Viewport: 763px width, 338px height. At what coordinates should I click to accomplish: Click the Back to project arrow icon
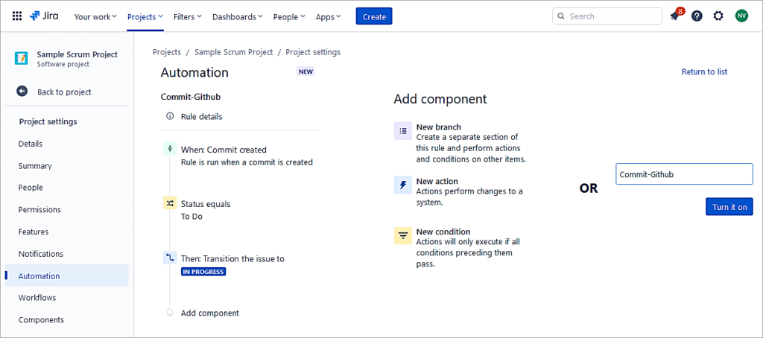coord(22,92)
